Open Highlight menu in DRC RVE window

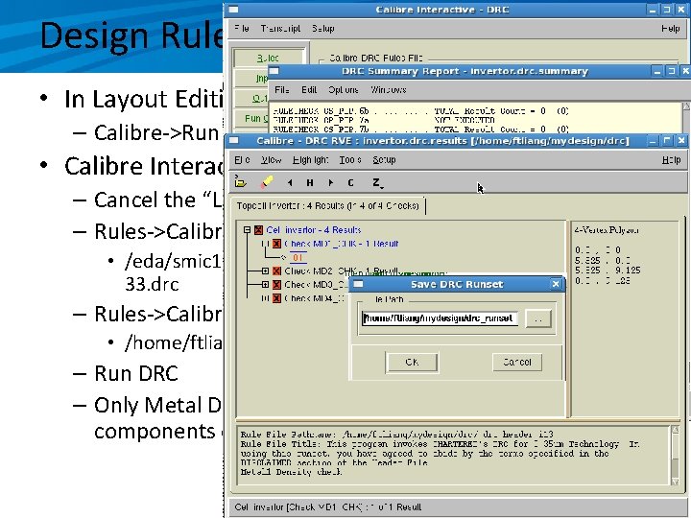(310, 160)
